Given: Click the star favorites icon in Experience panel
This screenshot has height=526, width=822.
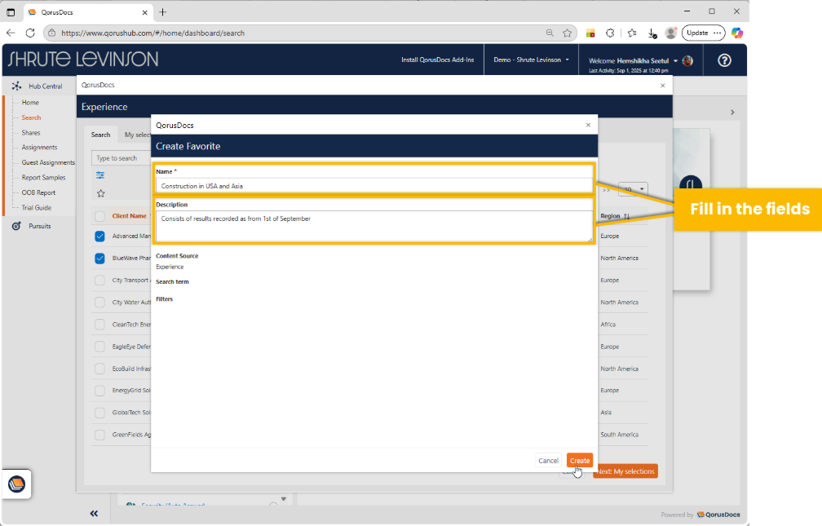Looking at the screenshot, I should click(x=101, y=193).
